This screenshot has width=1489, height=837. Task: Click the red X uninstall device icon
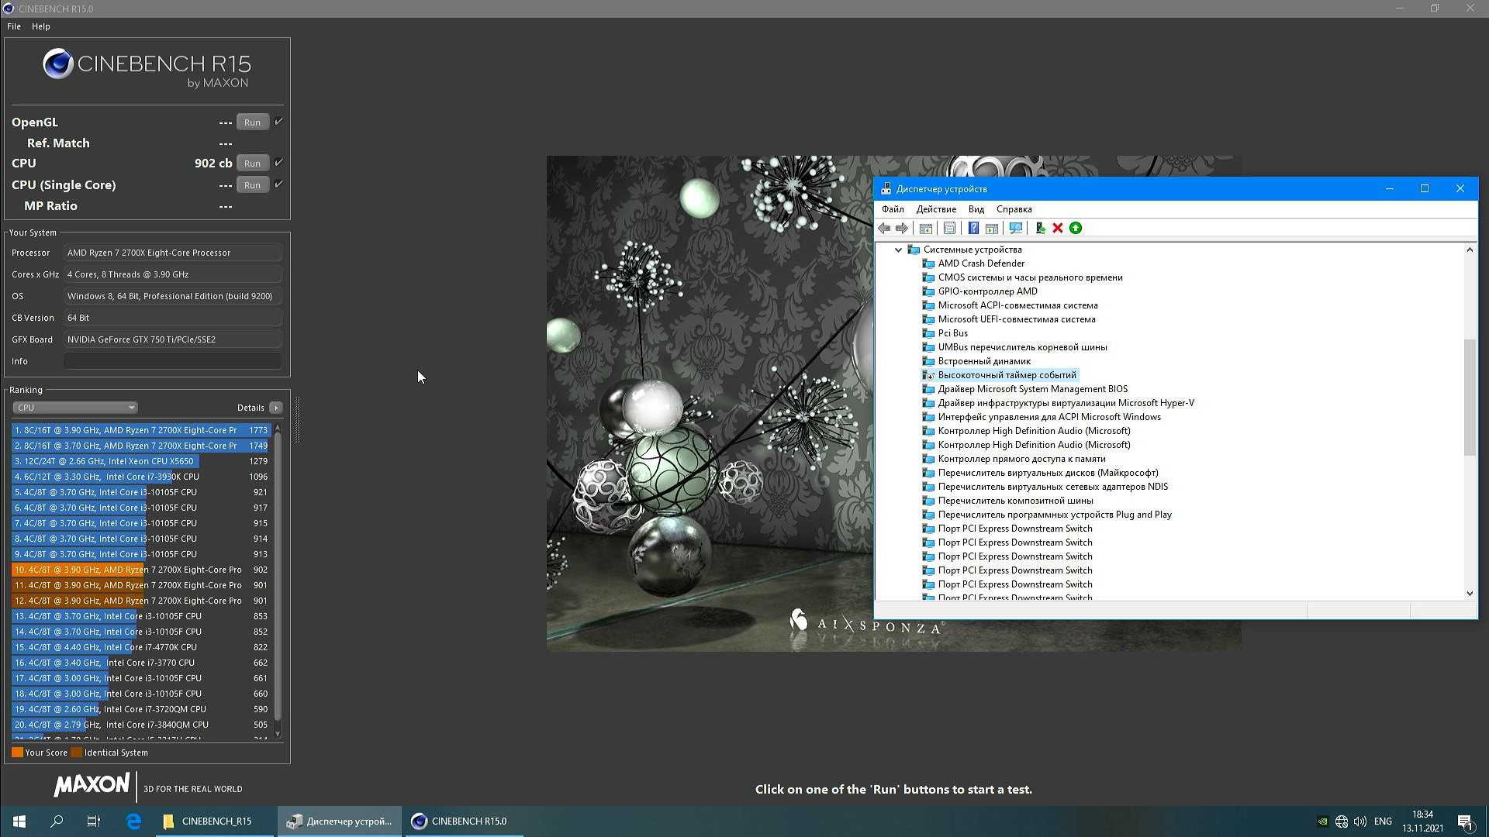pyautogui.click(x=1057, y=228)
